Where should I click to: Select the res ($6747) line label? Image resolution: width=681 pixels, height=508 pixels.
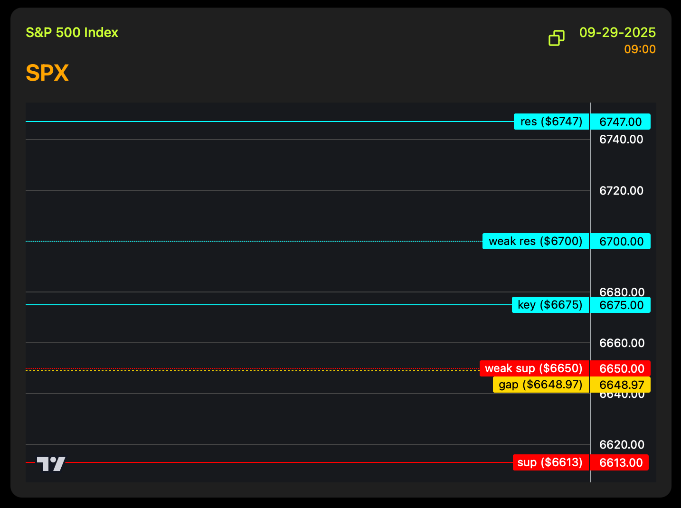(x=551, y=122)
